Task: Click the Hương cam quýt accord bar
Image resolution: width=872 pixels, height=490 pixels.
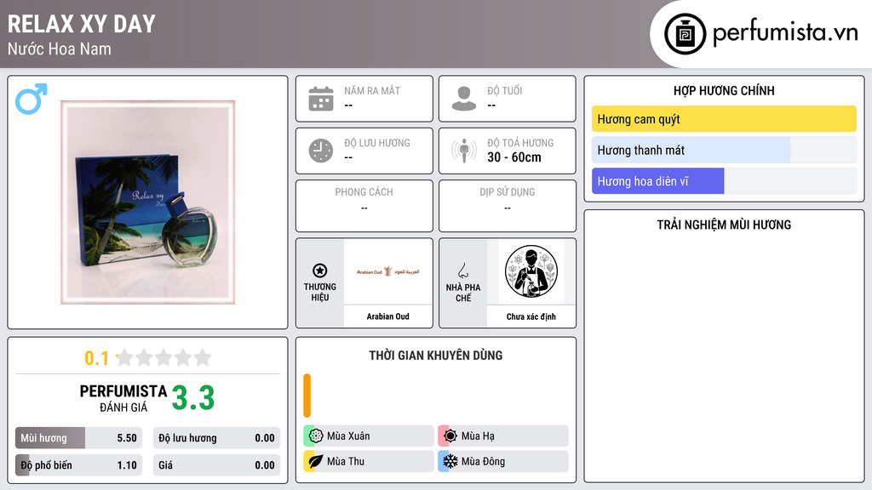Action: tap(724, 119)
